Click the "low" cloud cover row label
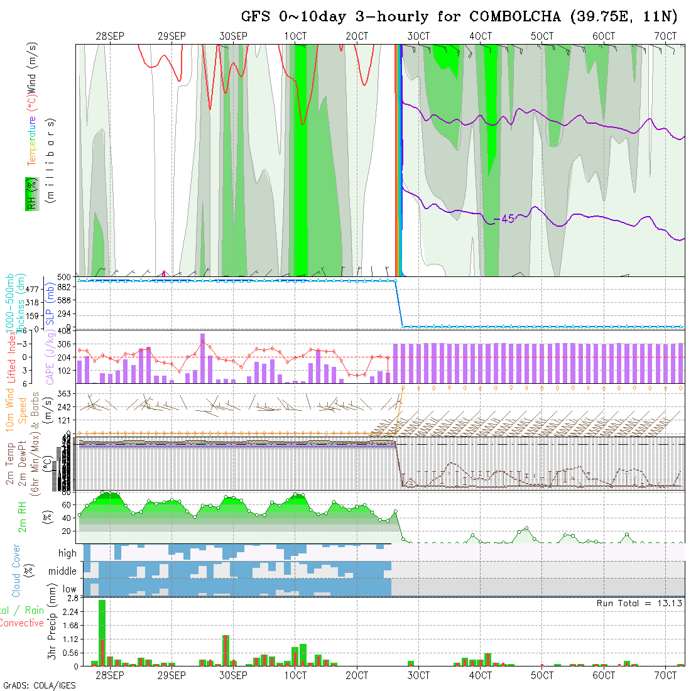This screenshot has width=691, height=691. pos(69,589)
